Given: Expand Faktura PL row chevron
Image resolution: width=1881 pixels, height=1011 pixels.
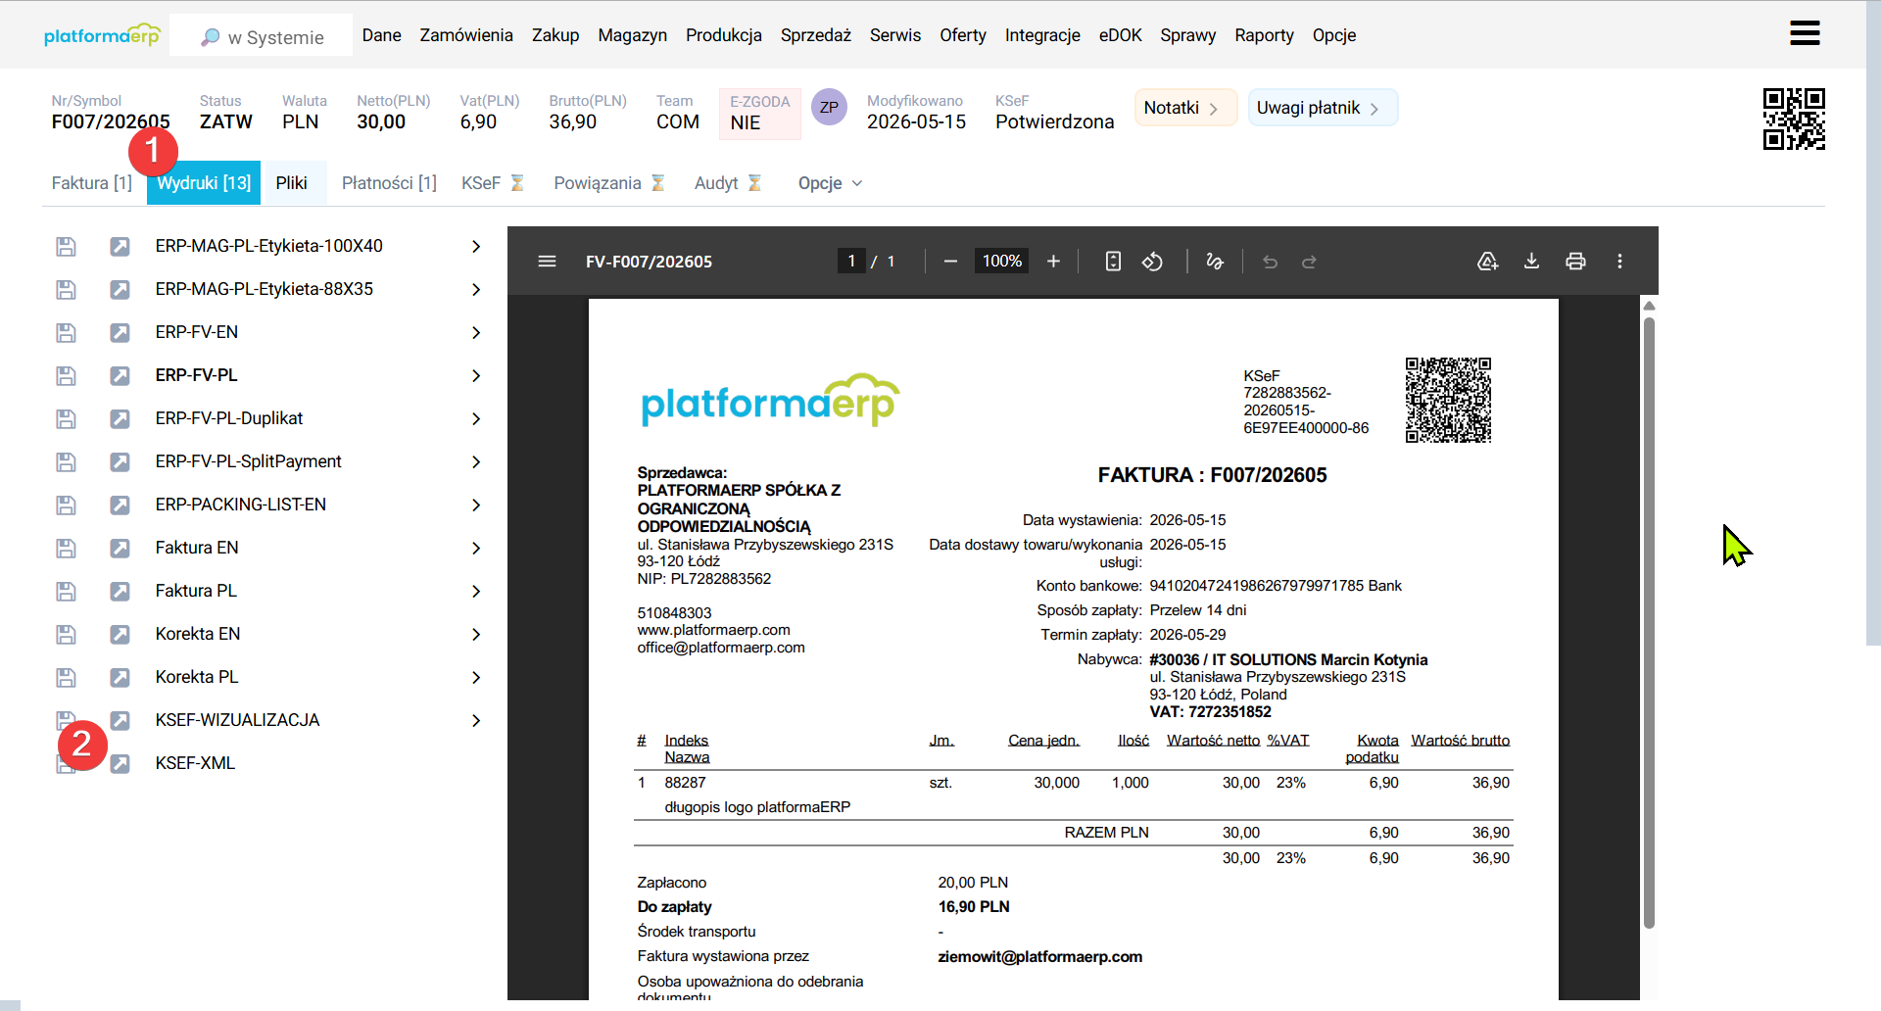Looking at the screenshot, I should [476, 592].
